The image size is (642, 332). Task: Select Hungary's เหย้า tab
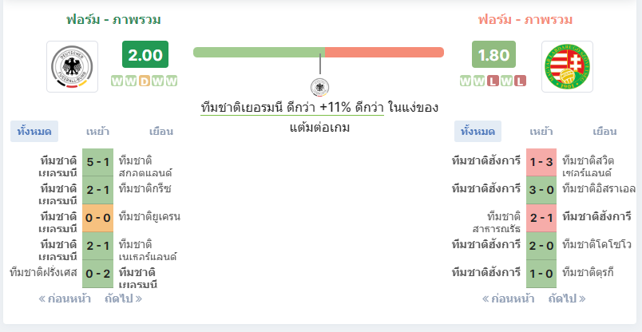(x=541, y=132)
